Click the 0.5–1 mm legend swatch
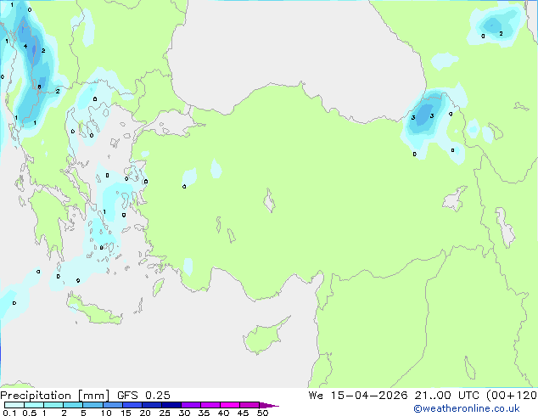 point(34,405)
